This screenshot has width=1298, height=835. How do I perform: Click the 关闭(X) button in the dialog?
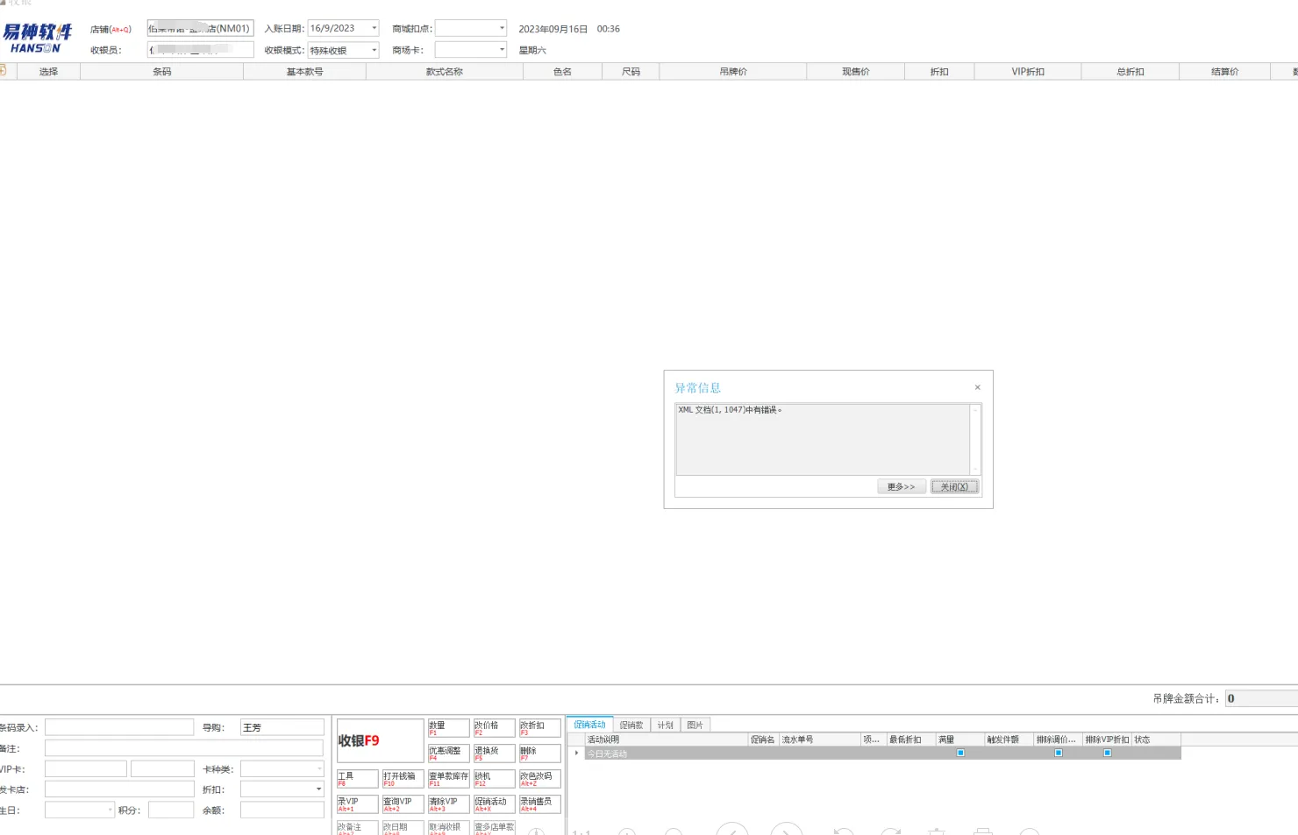click(x=954, y=486)
